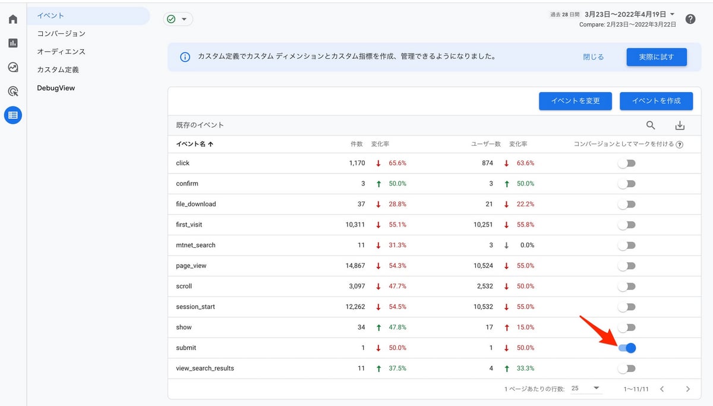The width and height of the screenshot is (713, 406).
Task: Enable conversion for first_visit event
Action: 627,225
